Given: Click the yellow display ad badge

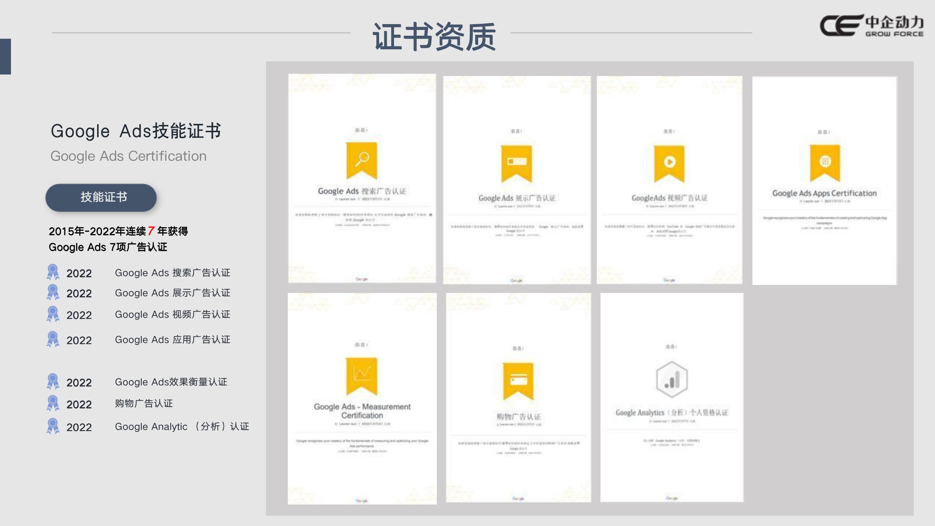Looking at the screenshot, I should click(516, 164).
